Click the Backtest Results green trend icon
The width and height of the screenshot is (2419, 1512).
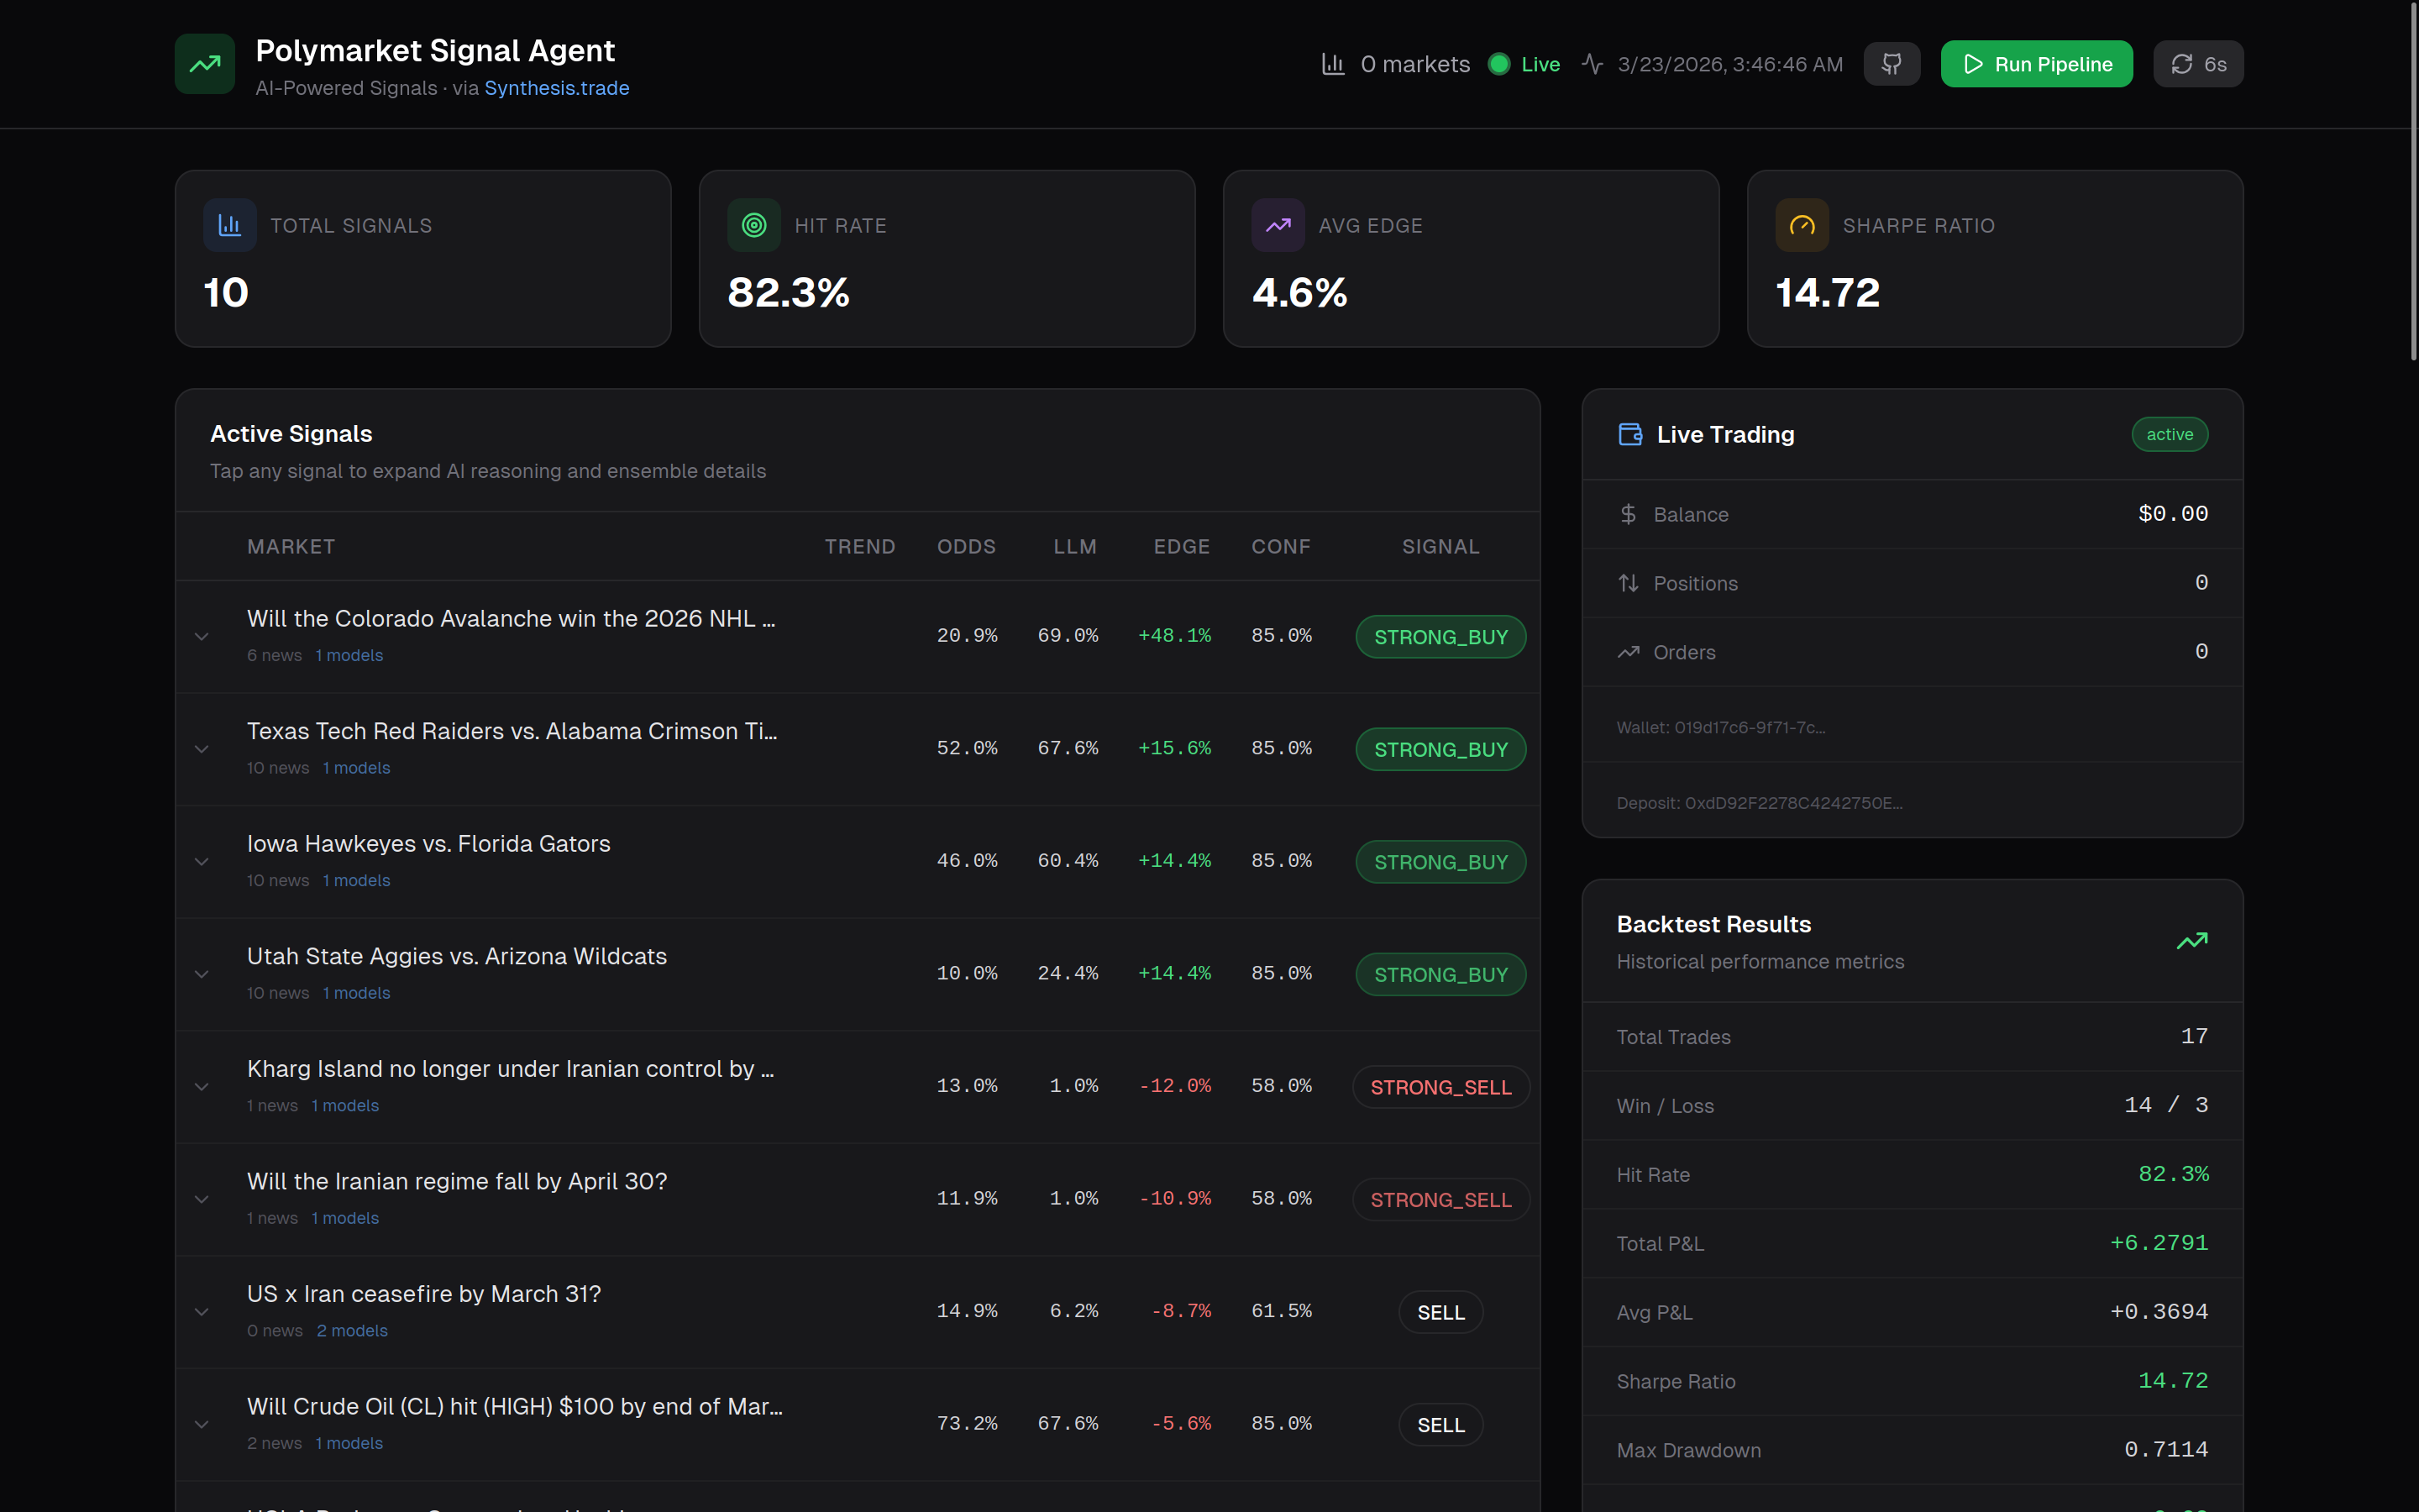pos(2191,941)
